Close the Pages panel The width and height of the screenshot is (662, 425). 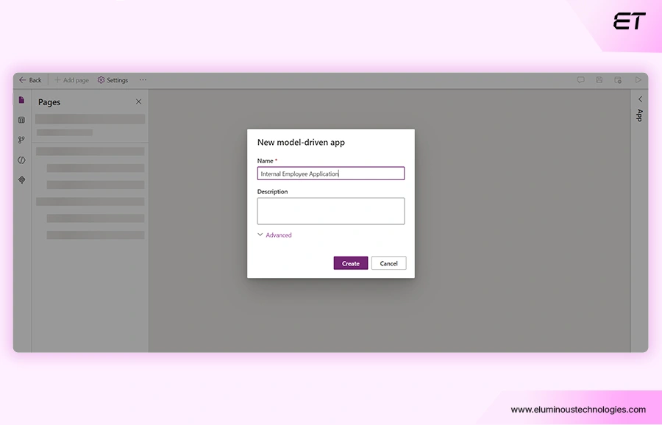pyautogui.click(x=138, y=101)
